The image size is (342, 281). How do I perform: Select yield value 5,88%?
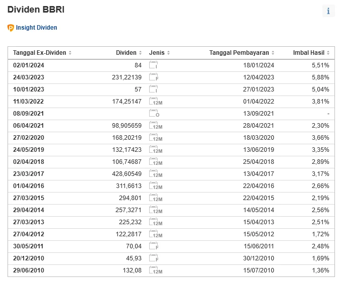coord(320,77)
